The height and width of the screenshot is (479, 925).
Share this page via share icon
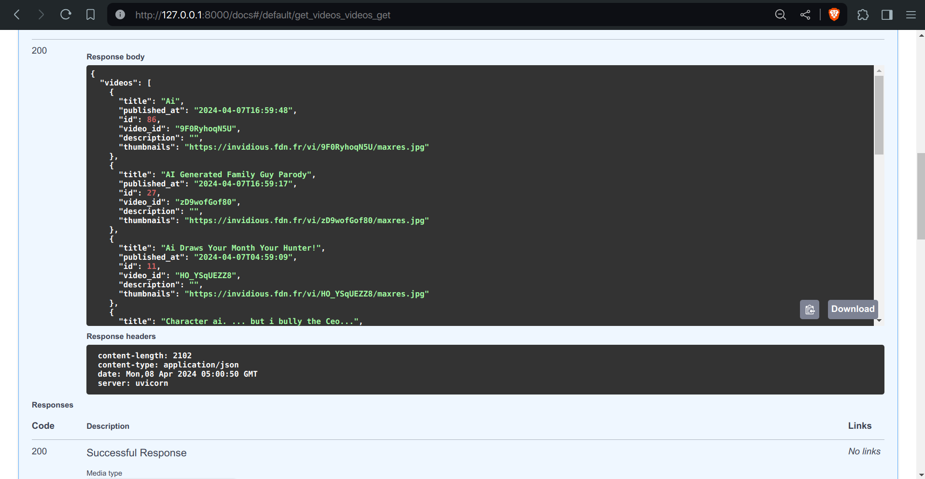pyautogui.click(x=805, y=15)
